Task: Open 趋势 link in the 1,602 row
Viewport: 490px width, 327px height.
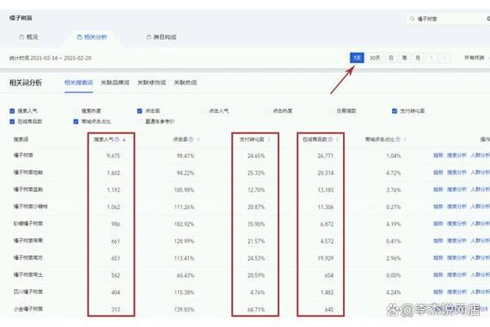Action: (x=438, y=172)
